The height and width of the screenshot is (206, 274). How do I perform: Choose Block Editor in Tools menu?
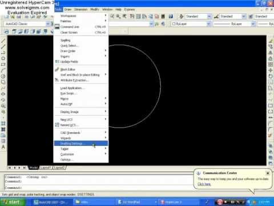coord(81,69)
